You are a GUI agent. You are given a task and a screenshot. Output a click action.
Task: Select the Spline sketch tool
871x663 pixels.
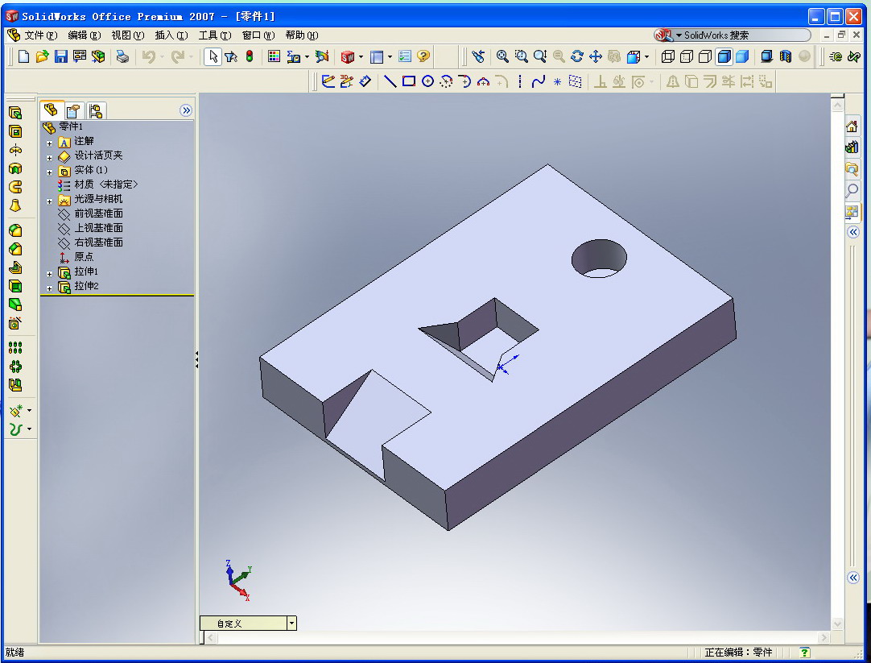[539, 81]
